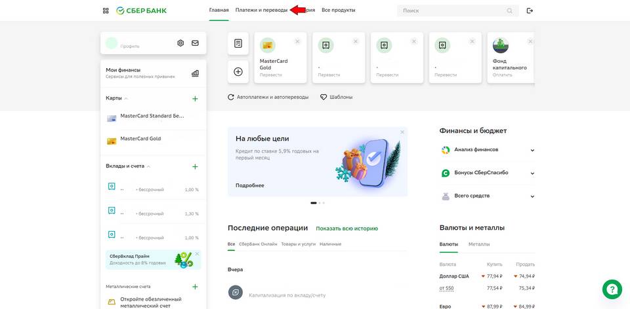Open profile settings gear icon
This screenshot has width=630, height=309.
[180, 43]
